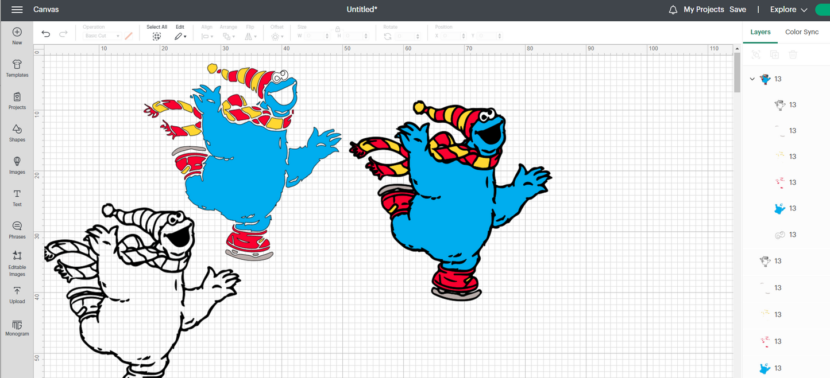The image size is (830, 378).
Task: Open the Upload tool
Action: pyautogui.click(x=17, y=294)
